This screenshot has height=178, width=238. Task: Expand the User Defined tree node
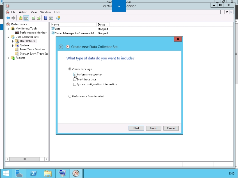coord(13,41)
